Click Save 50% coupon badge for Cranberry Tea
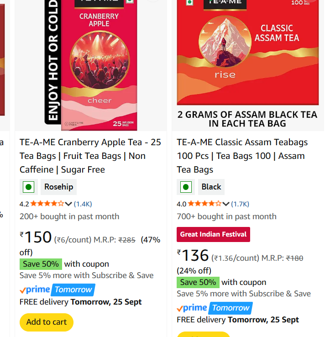Image resolution: width=325 pixels, height=337 pixels. [41, 264]
